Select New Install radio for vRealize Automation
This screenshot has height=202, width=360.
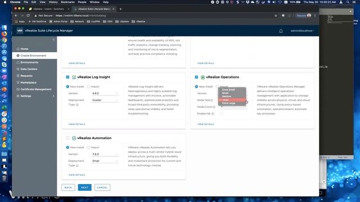click(67, 148)
